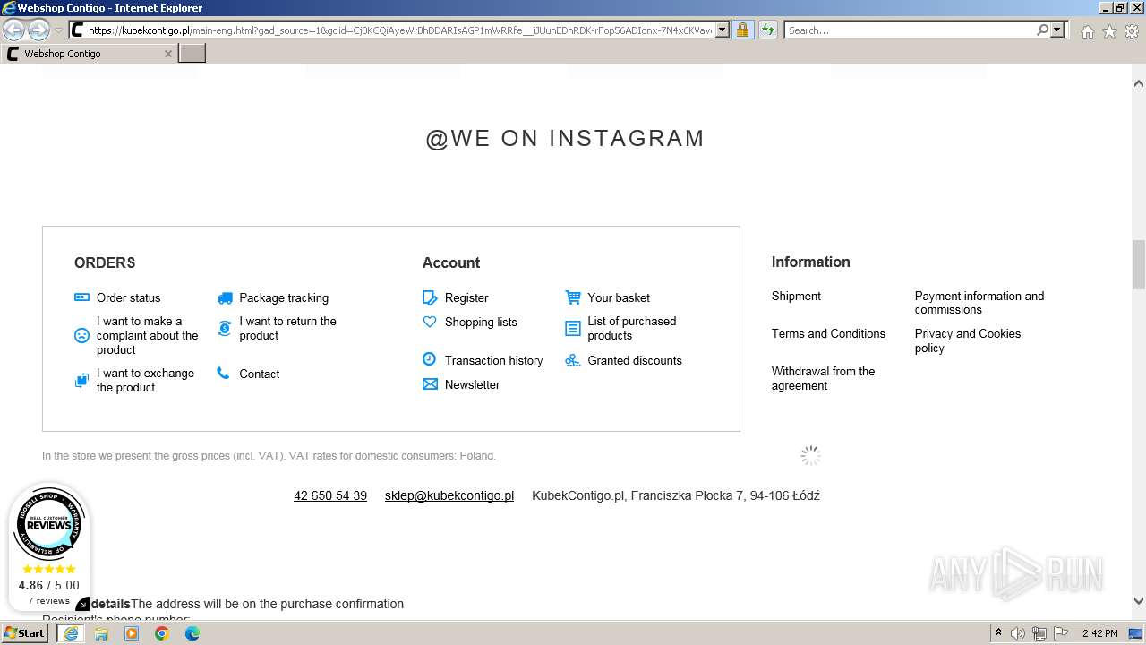Click the browser Forward arrow button
The image size is (1146, 645).
click(x=38, y=30)
